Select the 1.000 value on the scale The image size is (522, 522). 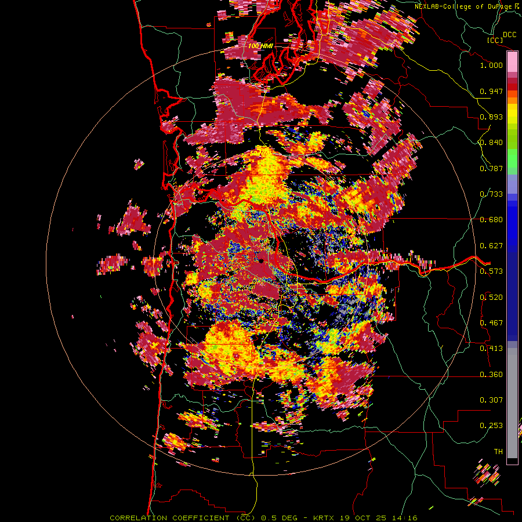click(x=491, y=65)
